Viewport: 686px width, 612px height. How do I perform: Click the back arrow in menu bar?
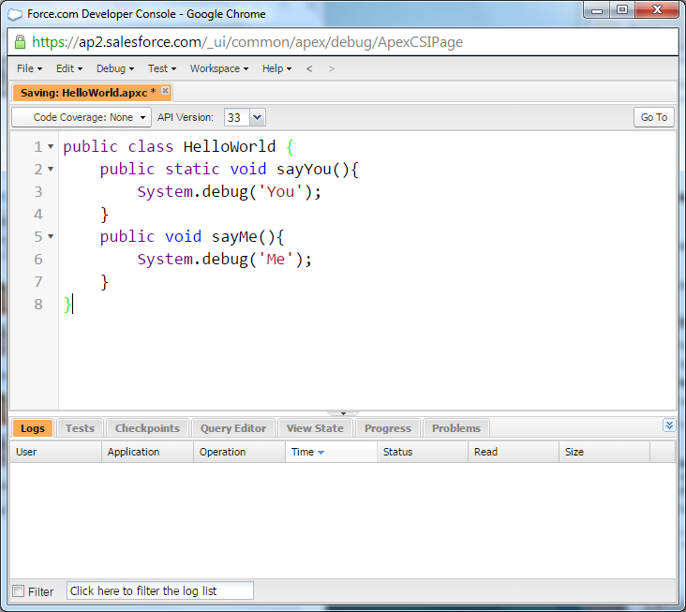click(309, 68)
